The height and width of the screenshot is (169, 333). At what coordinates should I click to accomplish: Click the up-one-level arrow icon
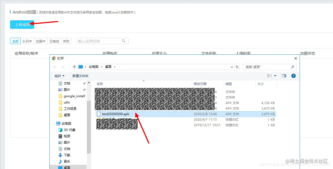pyautogui.click(x=74, y=67)
